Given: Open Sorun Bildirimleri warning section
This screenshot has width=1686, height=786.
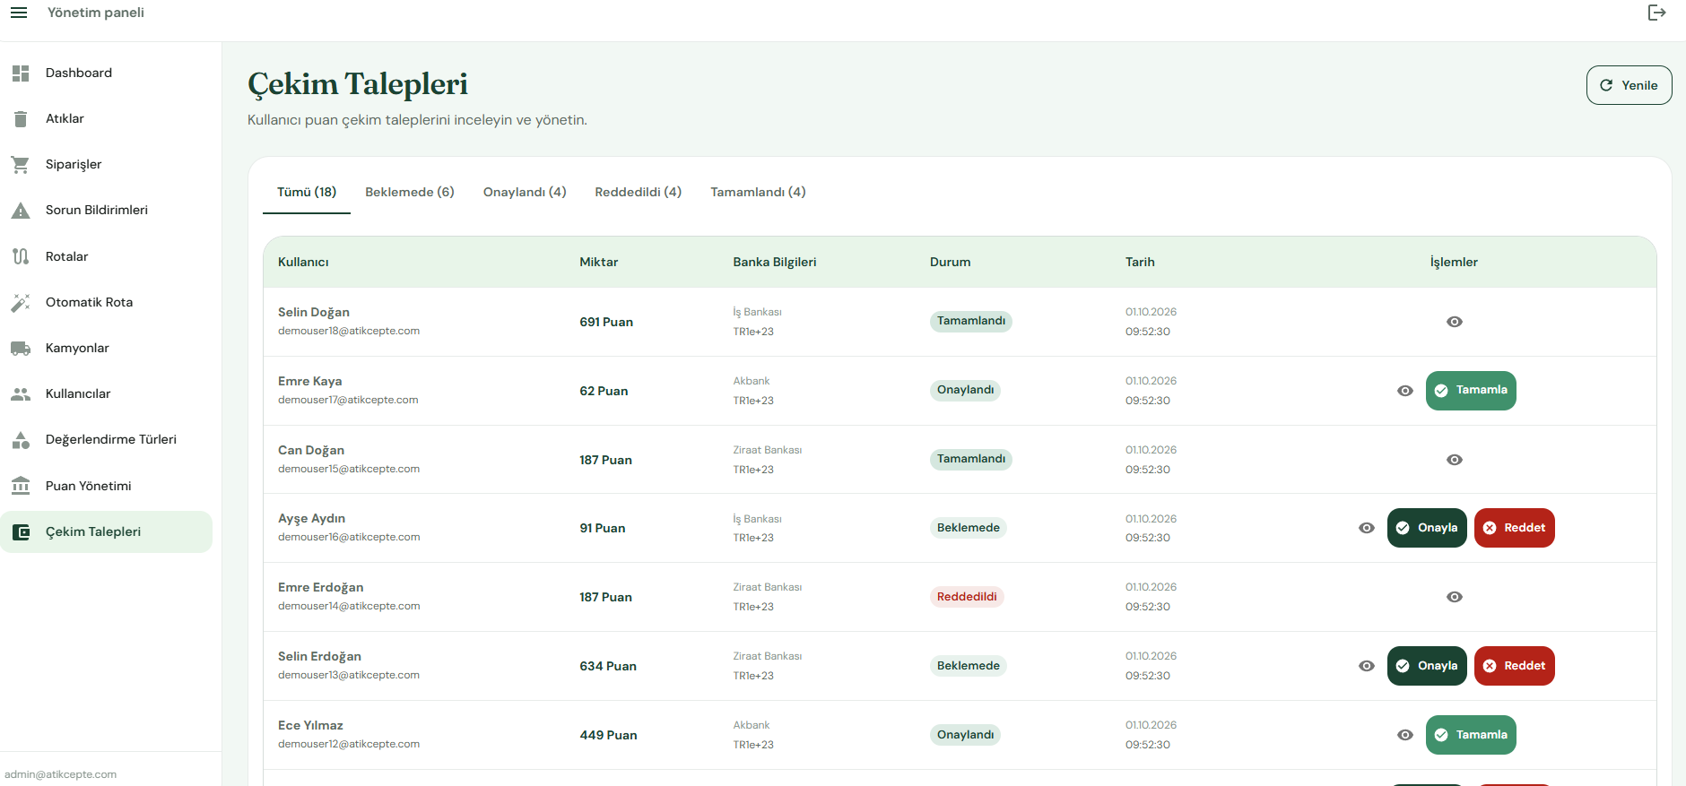Looking at the screenshot, I should 106,210.
